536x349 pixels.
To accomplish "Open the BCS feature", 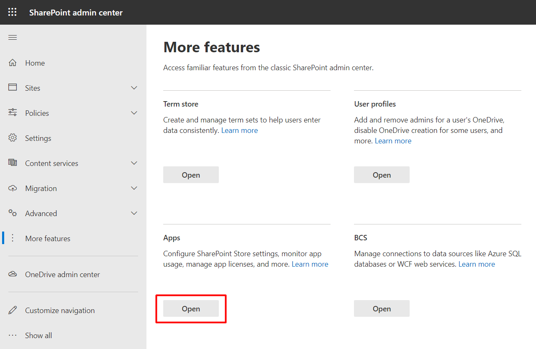I will pyautogui.click(x=382, y=308).
